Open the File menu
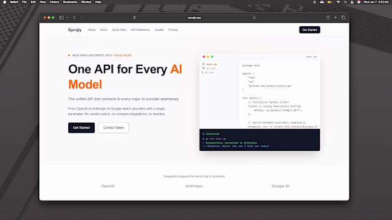 [24, 2]
